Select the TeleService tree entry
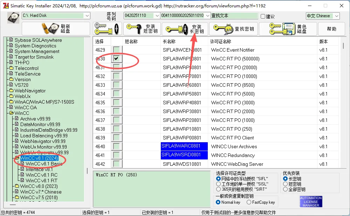 pos(27,74)
